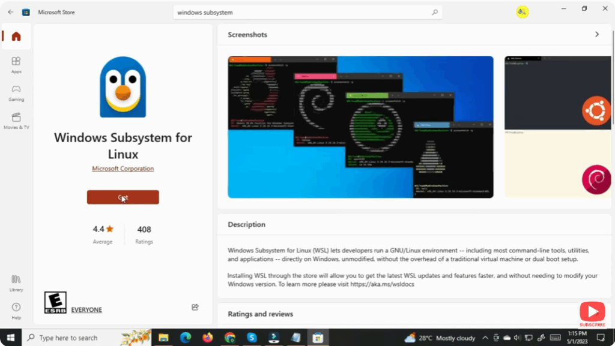
Task: Click the Ratings and reviews heading
Action: click(260, 314)
